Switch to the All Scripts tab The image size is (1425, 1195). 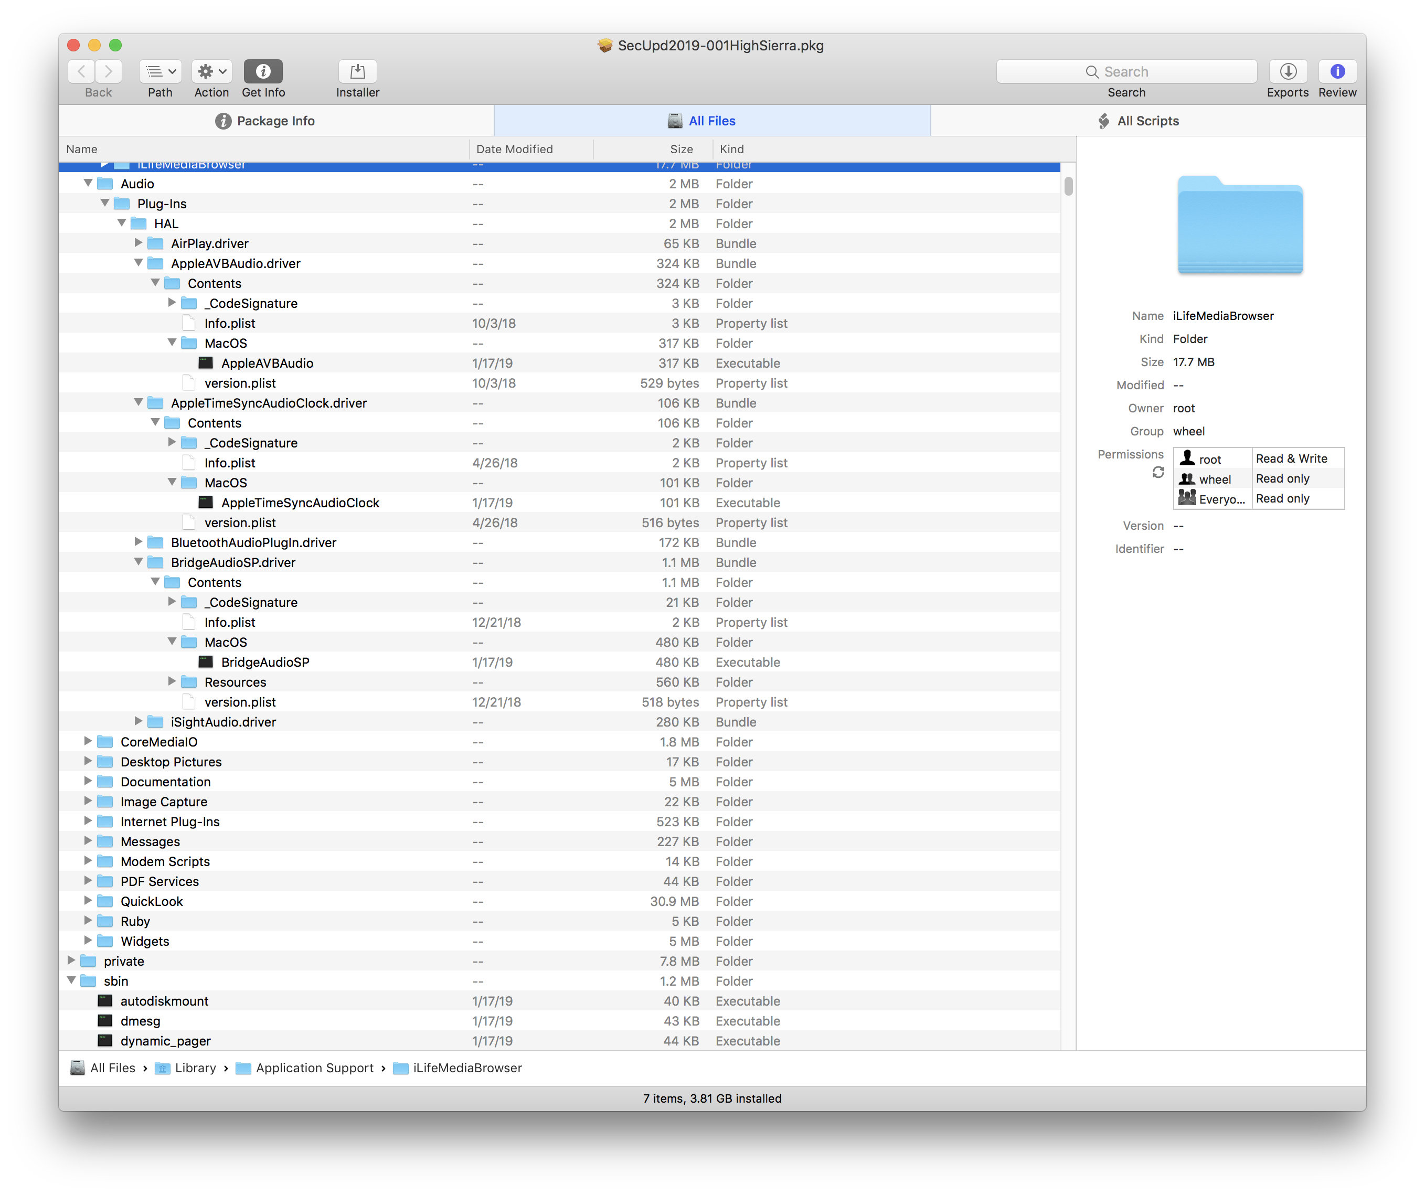point(1147,121)
